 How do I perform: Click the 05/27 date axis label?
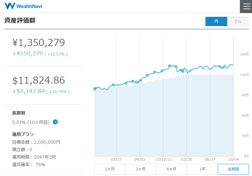[x=116, y=160]
